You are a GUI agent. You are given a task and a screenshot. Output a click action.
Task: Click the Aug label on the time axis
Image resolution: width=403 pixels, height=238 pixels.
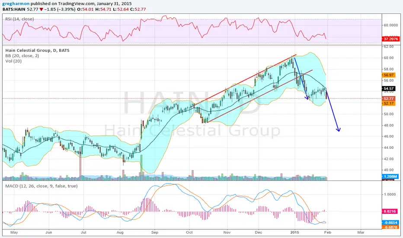[x=120, y=232]
